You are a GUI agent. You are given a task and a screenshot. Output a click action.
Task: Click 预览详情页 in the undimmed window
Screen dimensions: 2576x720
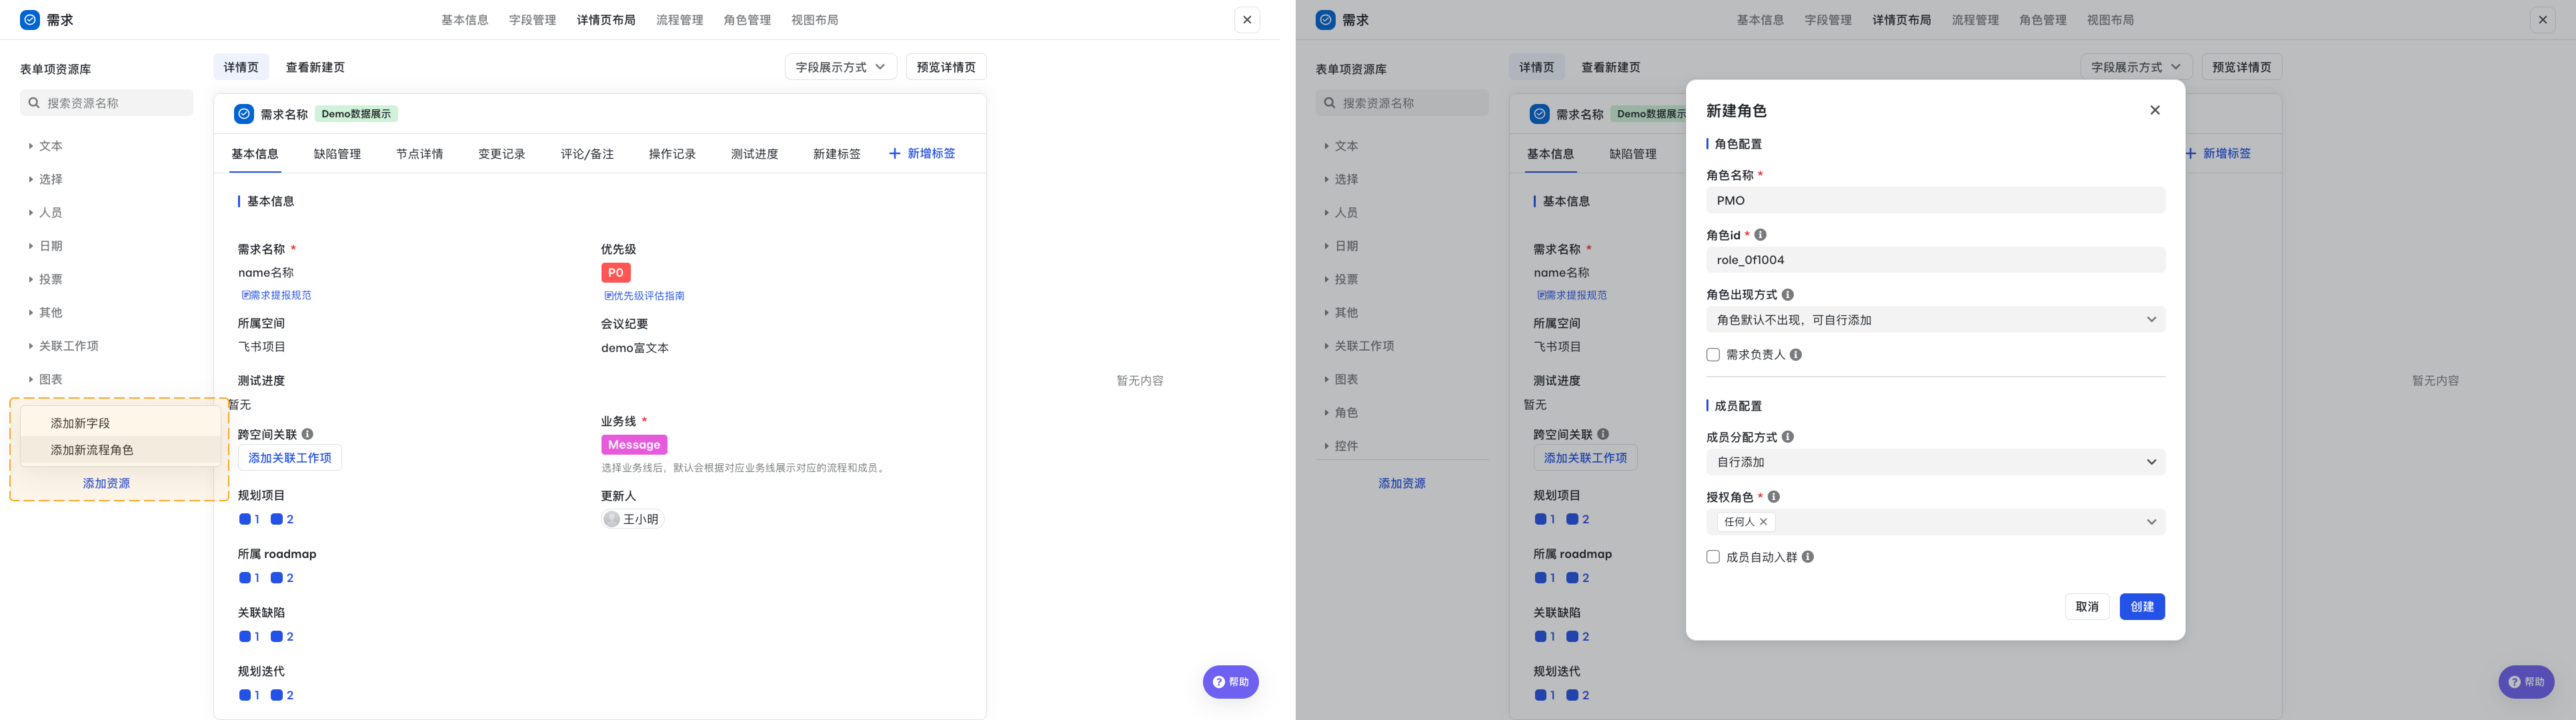[946, 67]
